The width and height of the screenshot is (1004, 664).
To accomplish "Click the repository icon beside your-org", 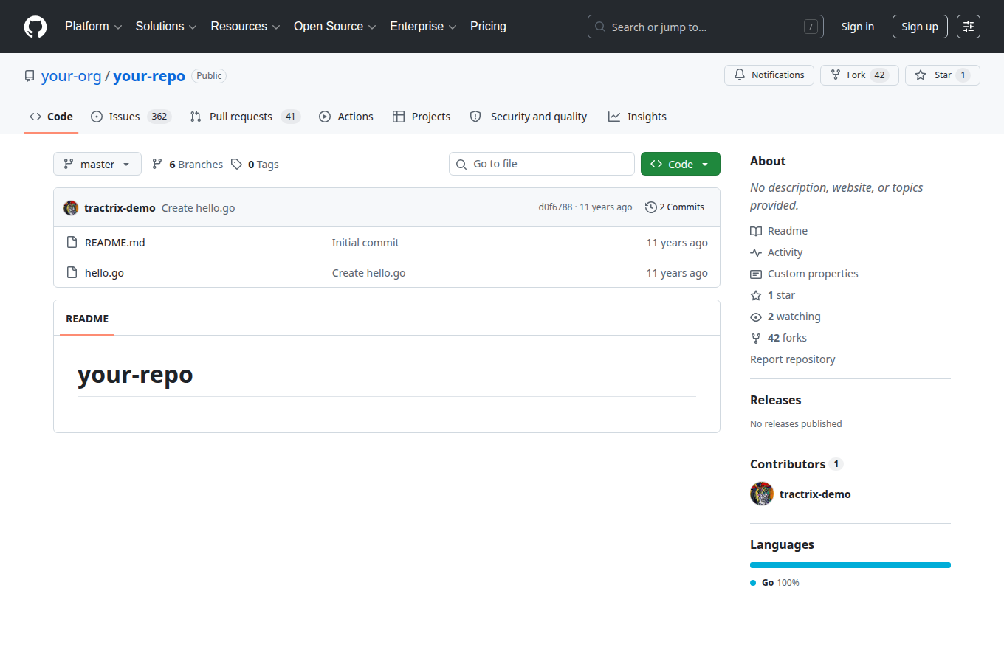I will 30,76.
